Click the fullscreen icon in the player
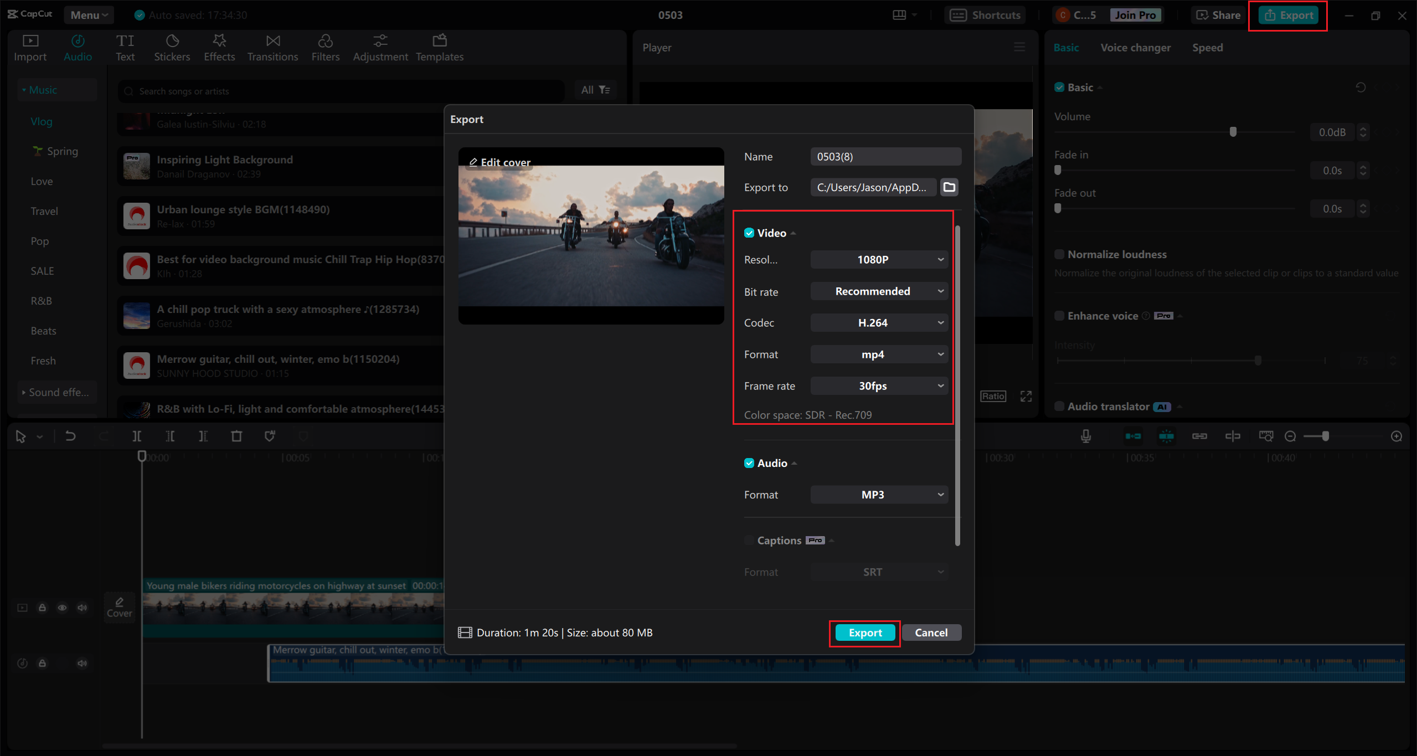The height and width of the screenshot is (756, 1417). pos(1026,396)
